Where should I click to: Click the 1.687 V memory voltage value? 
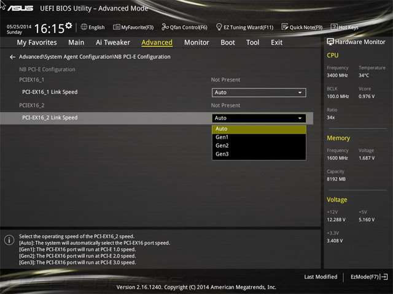pos(367,158)
